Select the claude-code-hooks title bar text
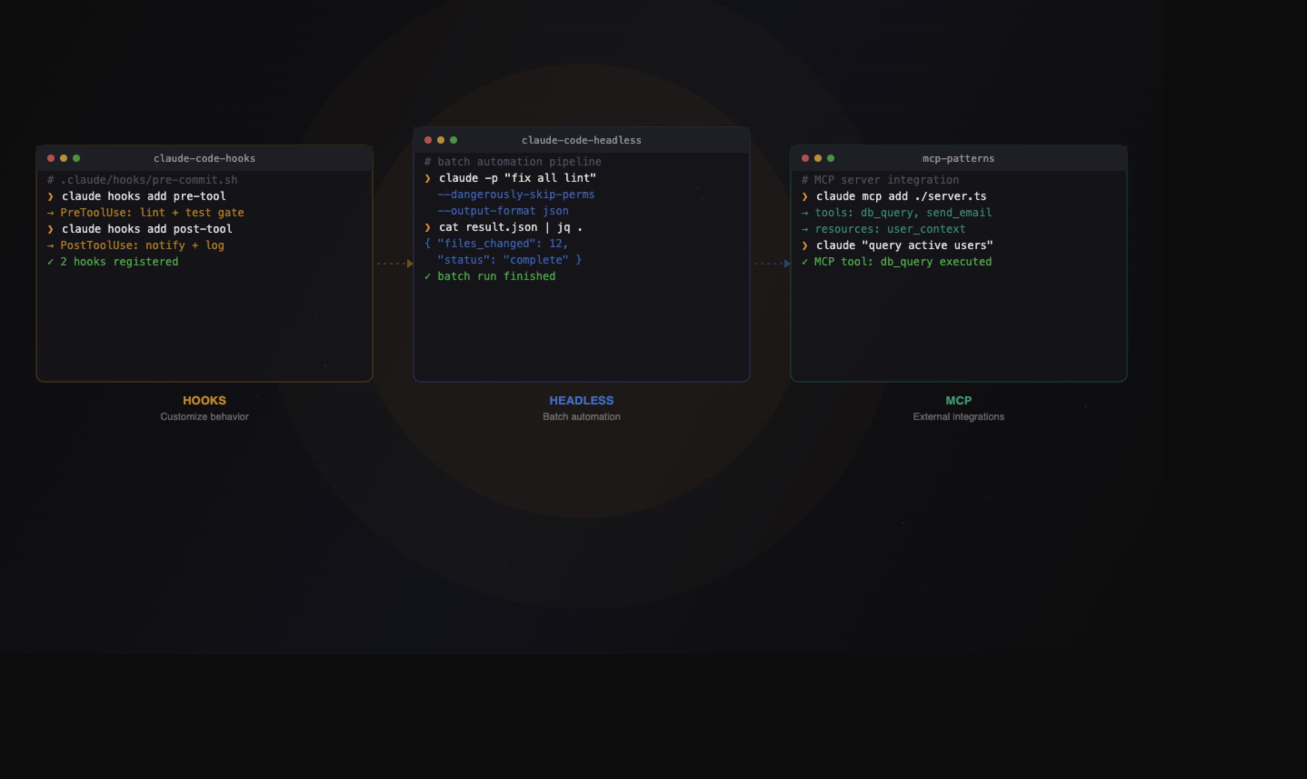Screen dimensions: 1307x779 point(204,158)
